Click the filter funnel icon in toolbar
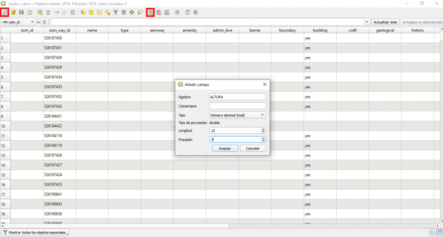This screenshot has width=443, height=237. pyautogui.click(x=116, y=13)
